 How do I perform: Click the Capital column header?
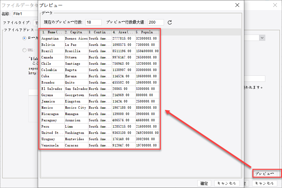[76, 32]
